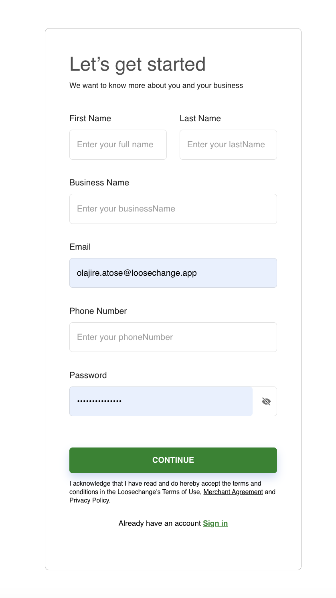Open the Privacy Policy link
The width and height of the screenshot is (336, 598).
[x=89, y=500]
